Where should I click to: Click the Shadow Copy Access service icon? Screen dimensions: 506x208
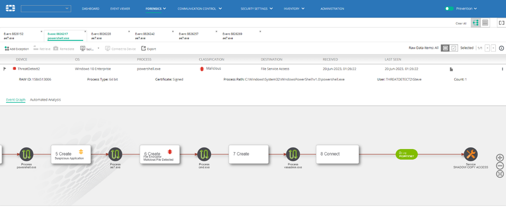pyautogui.click(x=471, y=154)
